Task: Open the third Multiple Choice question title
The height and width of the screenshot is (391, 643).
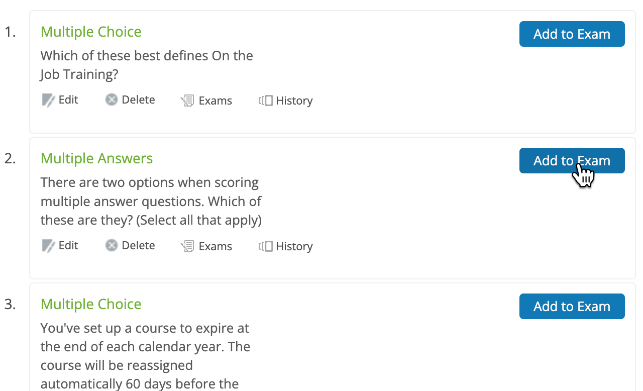Action: 91,304
